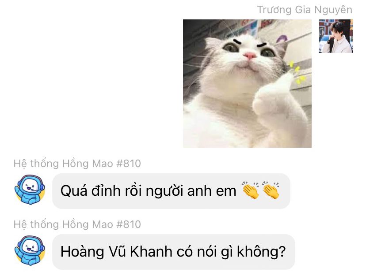Image resolution: width=366 pixels, height=276 pixels.
Task: Click the question mark ending the last message
Action: point(282,251)
